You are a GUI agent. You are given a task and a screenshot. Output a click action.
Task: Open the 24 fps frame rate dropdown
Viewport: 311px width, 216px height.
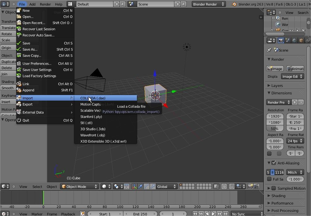[295, 141]
